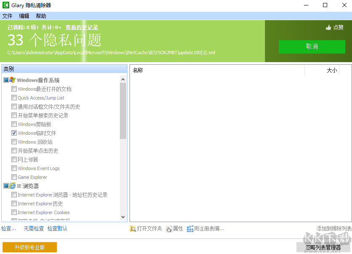Click the Glary app icon in the title bar
Image resolution: width=352 pixels, height=254 pixels.
tap(6, 5)
